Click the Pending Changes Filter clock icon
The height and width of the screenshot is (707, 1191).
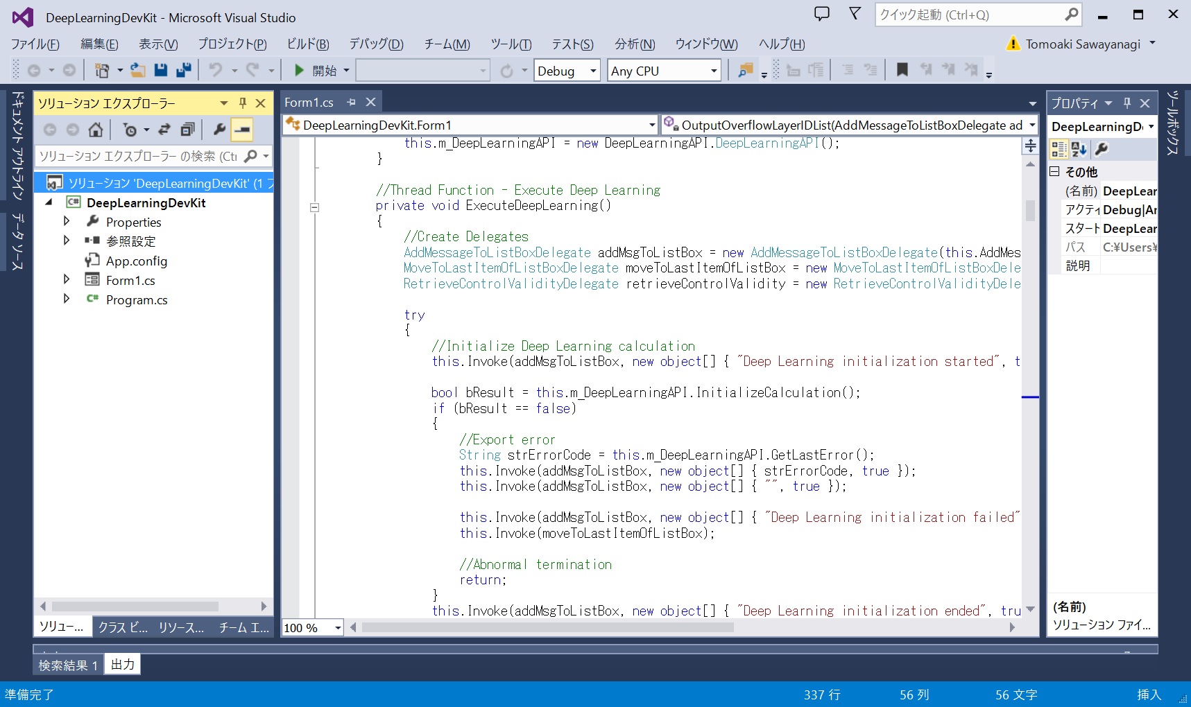pos(130,130)
